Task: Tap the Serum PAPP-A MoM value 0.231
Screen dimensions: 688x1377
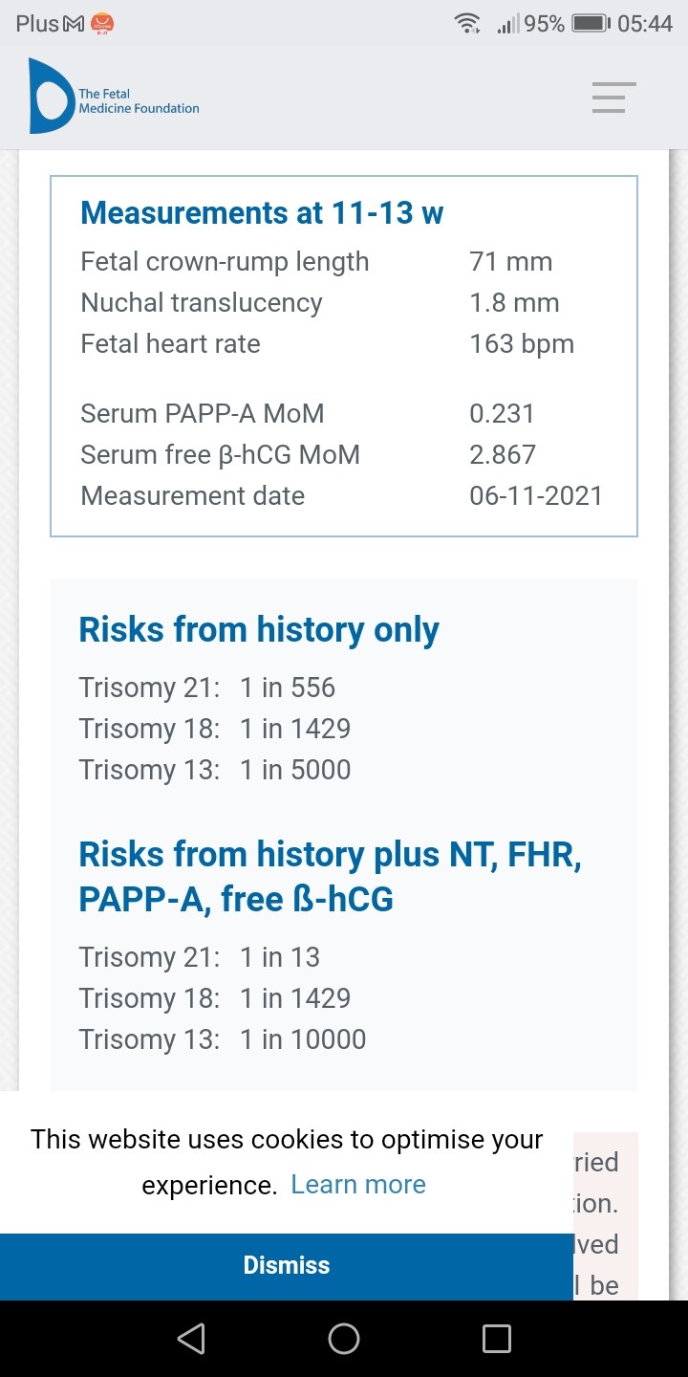Action: click(502, 414)
